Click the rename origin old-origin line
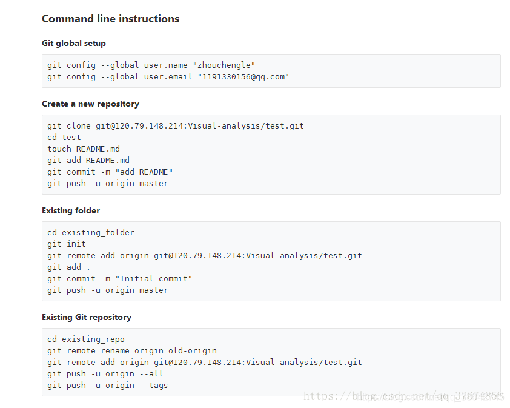The height and width of the screenshot is (408, 510). (x=132, y=350)
